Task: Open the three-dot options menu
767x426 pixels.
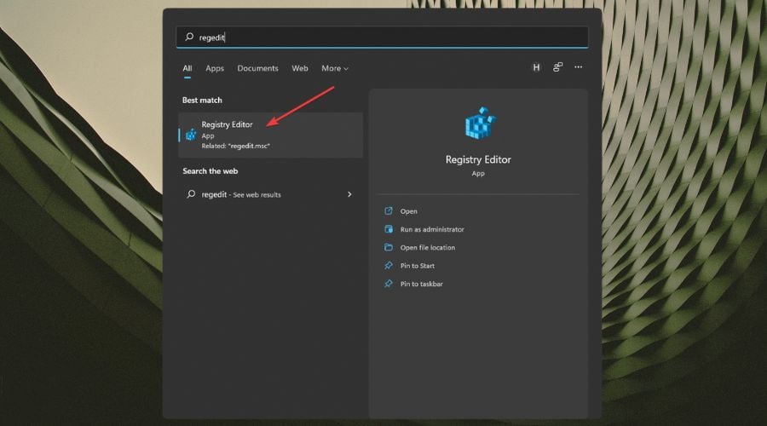Action: click(x=578, y=67)
